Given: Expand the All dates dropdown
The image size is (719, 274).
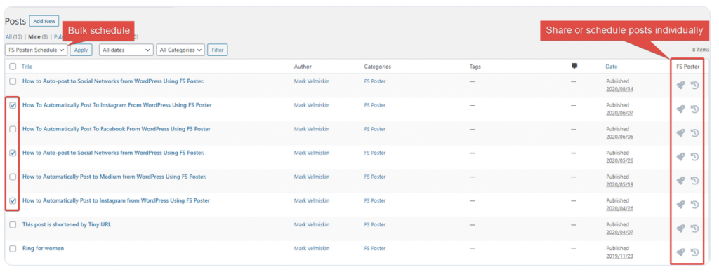Looking at the screenshot, I should (x=126, y=50).
